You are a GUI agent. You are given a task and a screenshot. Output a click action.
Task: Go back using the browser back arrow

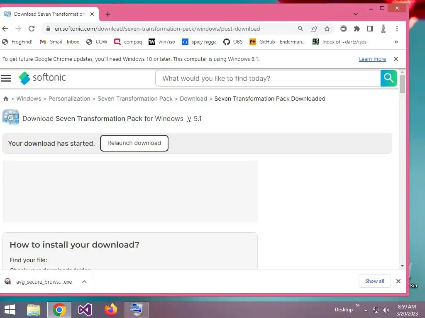5,29
